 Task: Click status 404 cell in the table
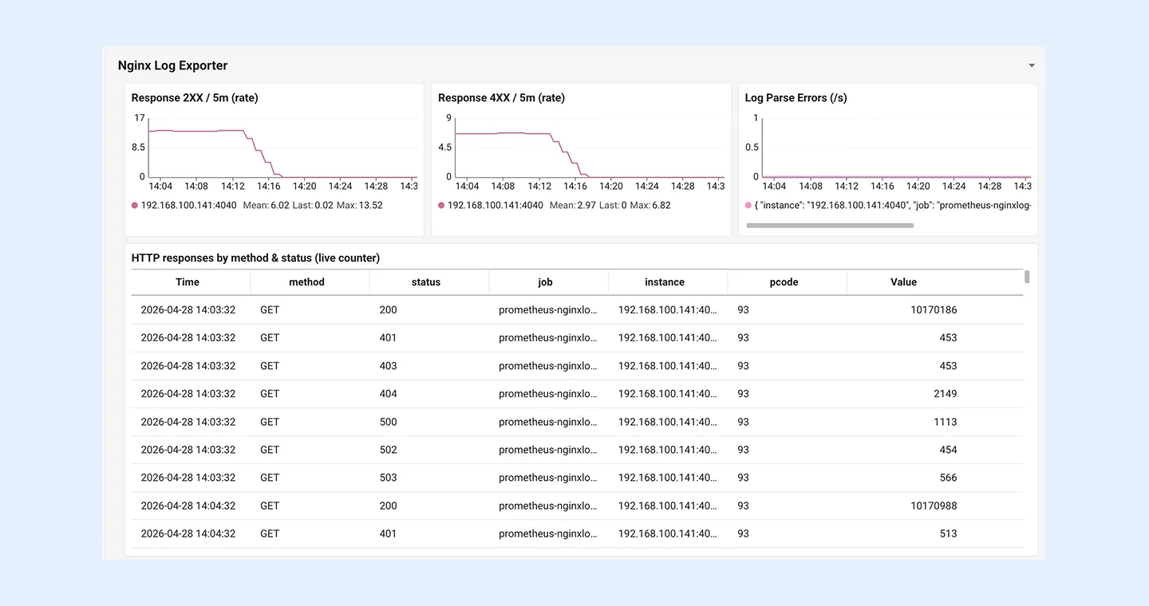(388, 394)
